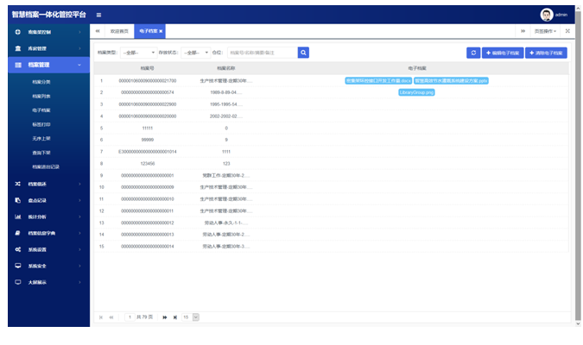Image resolution: width=583 pixels, height=345 pixels.
Task: Open the .docx file tag in row 1
Action: pyautogui.click(x=378, y=80)
